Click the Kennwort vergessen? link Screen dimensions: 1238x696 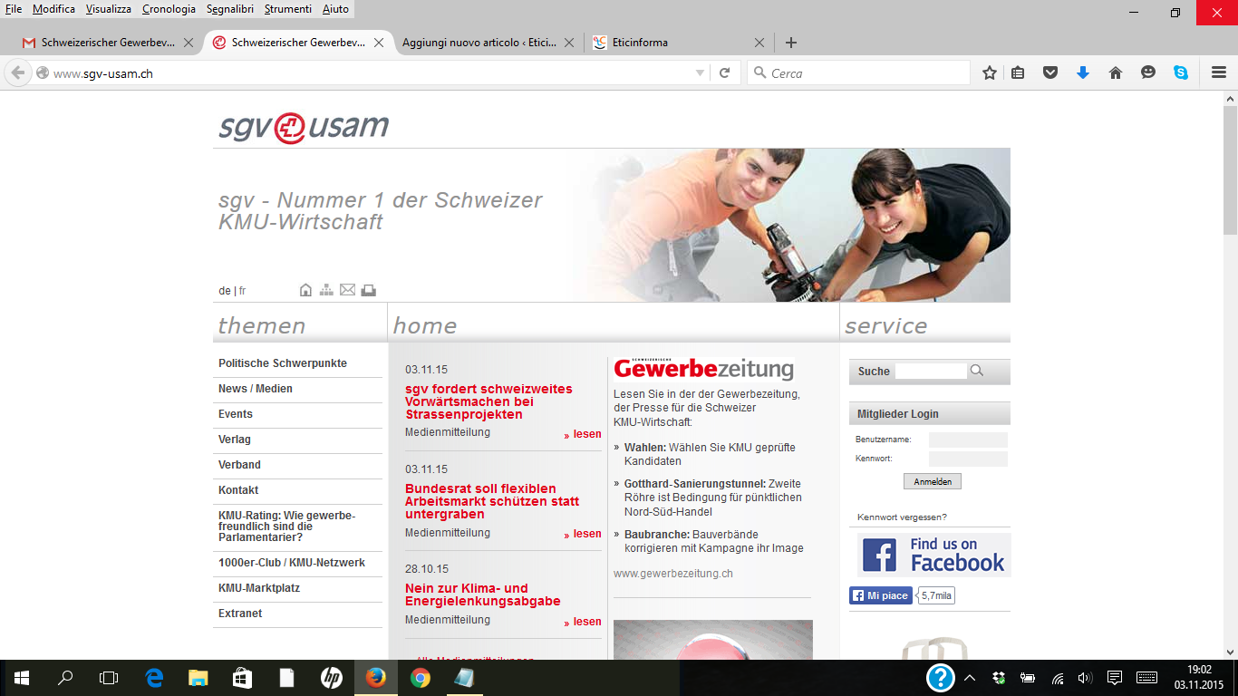tap(902, 517)
